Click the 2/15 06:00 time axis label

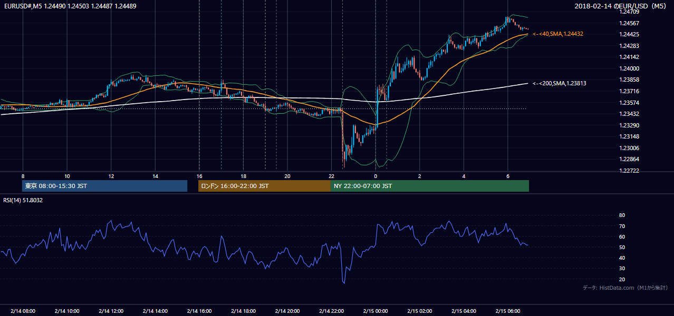pos(508,311)
